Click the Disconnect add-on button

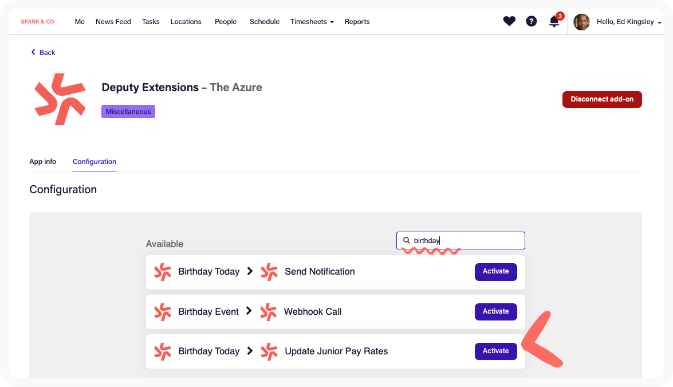click(x=602, y=99)
